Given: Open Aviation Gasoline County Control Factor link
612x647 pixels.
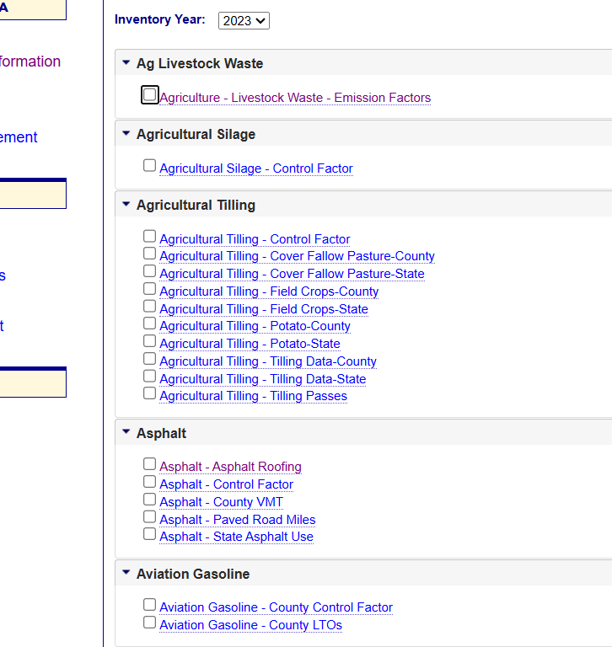Looking at the screenshot, I should click(276, 607).
